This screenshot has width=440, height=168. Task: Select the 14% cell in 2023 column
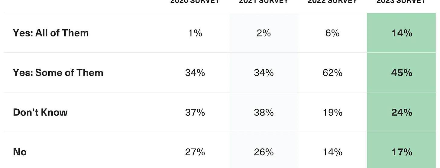[x=402, y=33]
